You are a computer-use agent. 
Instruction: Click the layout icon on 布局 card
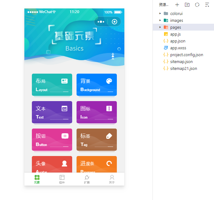point(64,81)
